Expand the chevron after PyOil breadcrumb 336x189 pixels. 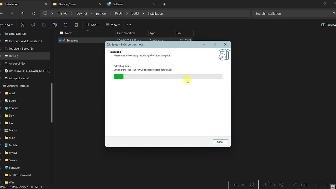tap(127, 13)
